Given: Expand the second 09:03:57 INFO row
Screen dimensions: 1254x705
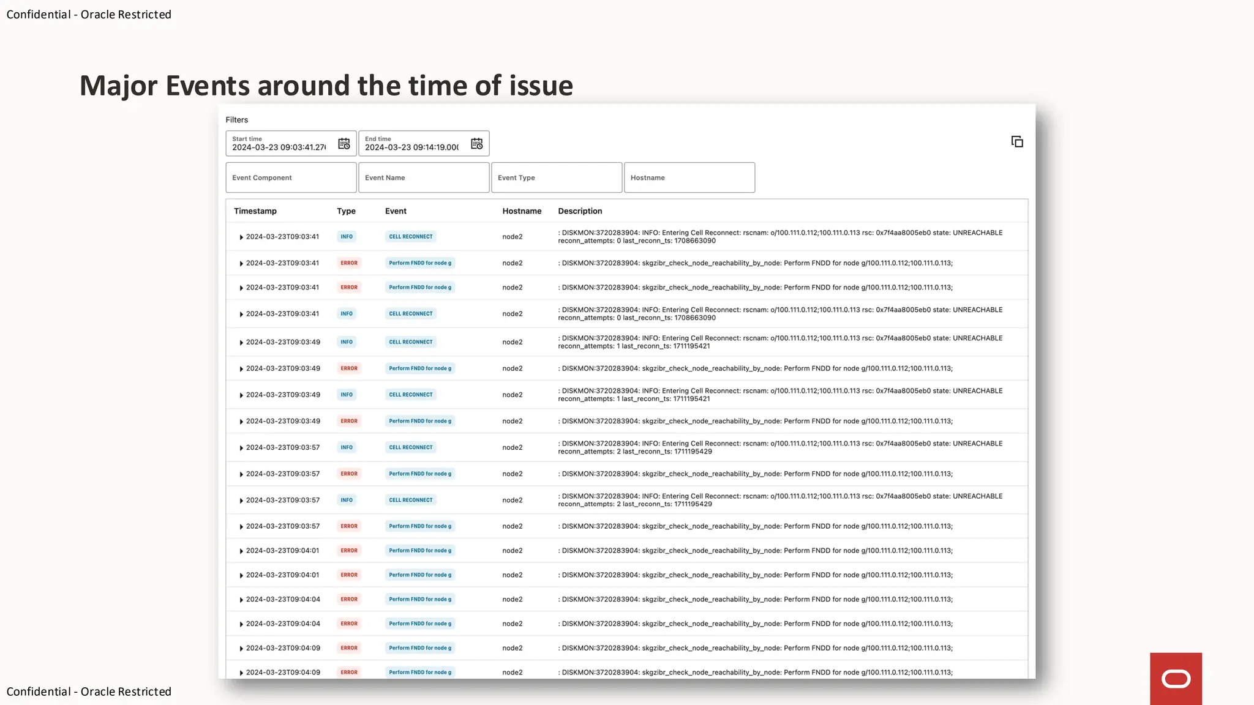Looking at the screenshot, I should (x=241, y=500).
